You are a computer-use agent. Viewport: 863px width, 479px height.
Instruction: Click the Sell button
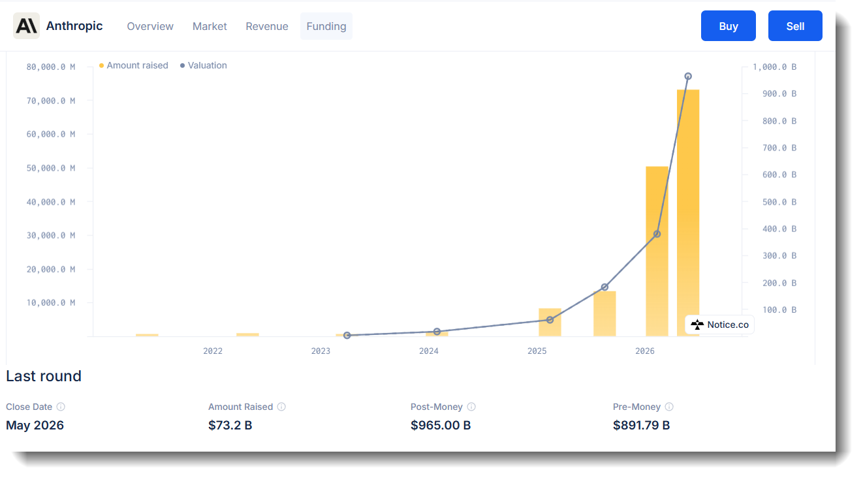(x=795, y=26)
